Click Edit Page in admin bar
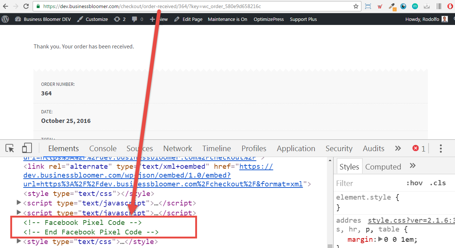The image size is (455, 248). (x=188, y=19)
